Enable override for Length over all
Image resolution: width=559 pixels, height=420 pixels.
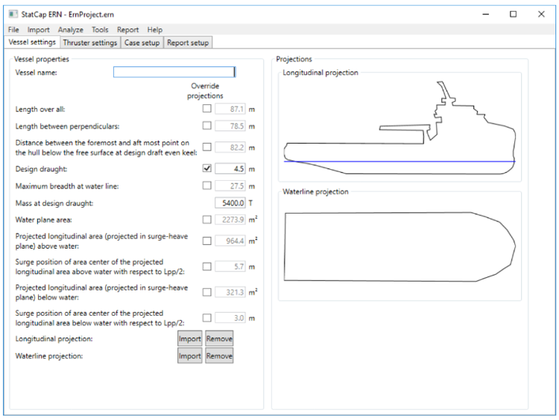coord(207,109)
